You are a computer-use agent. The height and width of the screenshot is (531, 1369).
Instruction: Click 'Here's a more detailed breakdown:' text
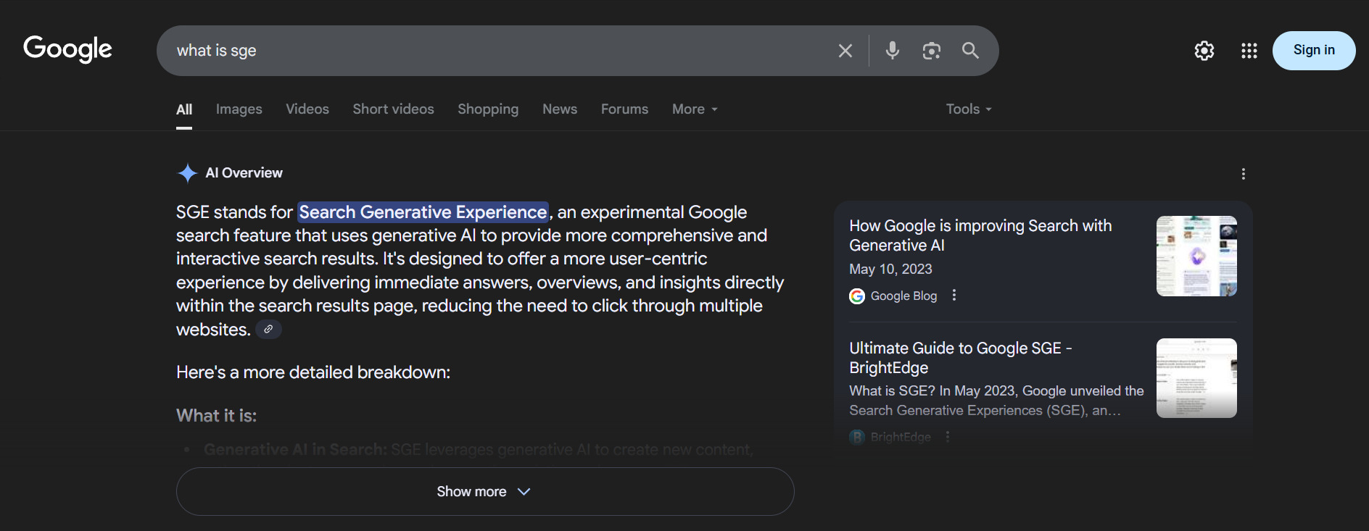pos(313,372)
